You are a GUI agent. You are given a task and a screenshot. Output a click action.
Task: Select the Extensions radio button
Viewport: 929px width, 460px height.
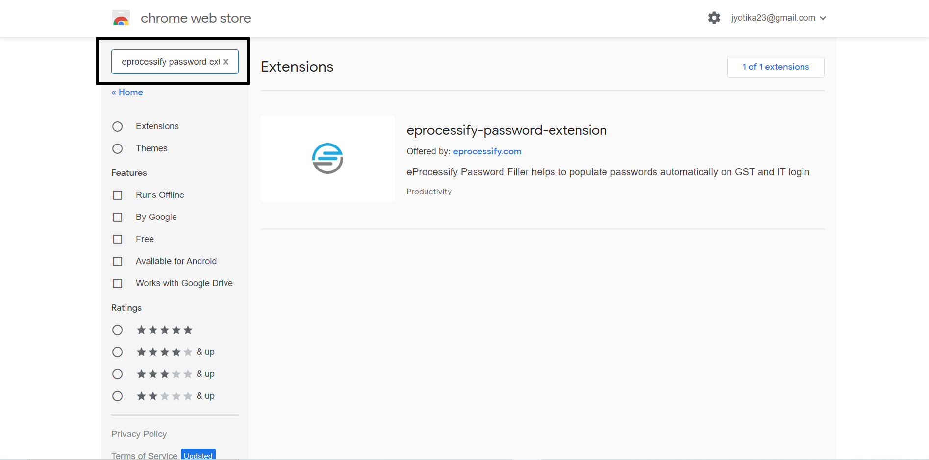point(118,126)
